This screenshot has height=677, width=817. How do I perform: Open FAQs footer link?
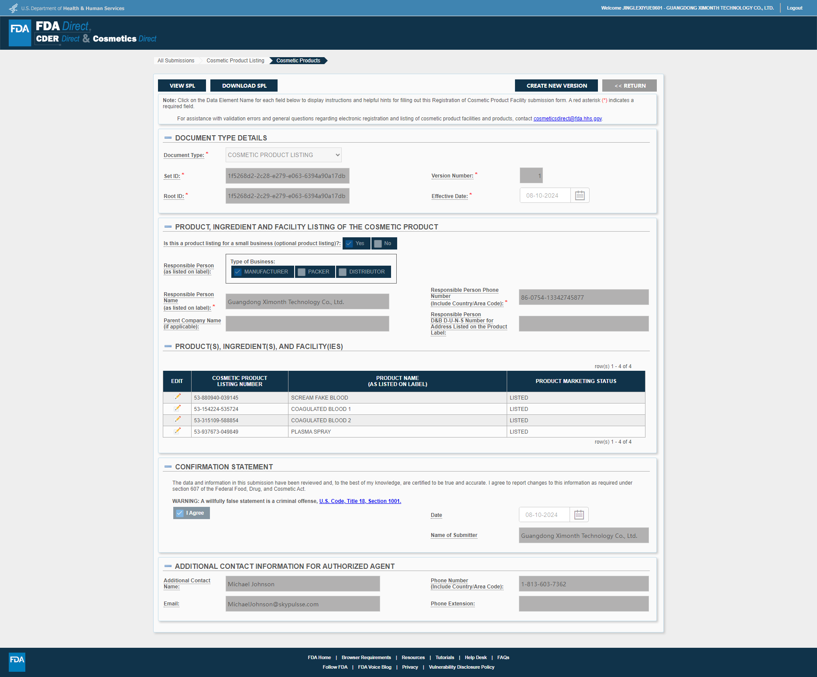(503, 657)
